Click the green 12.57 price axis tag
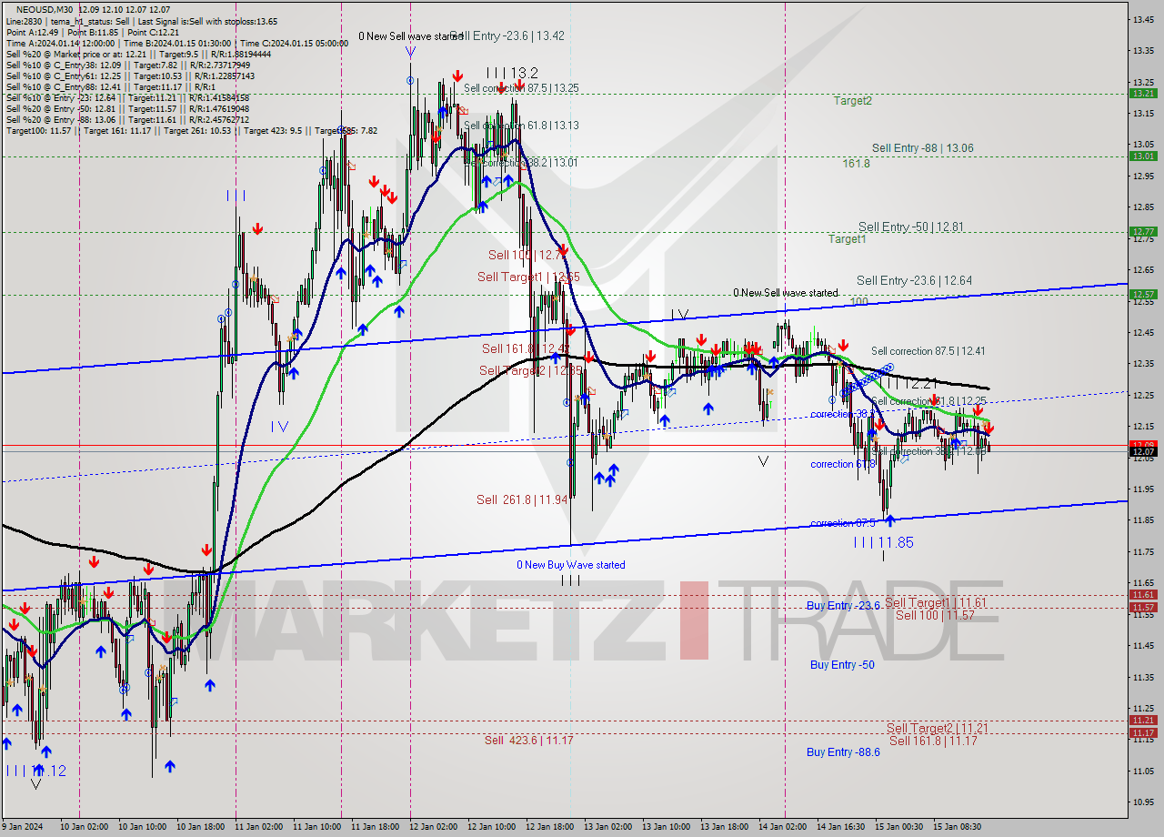This screenshot has height=837, width=1164. pyautogui.click(x=1143, y=294)
